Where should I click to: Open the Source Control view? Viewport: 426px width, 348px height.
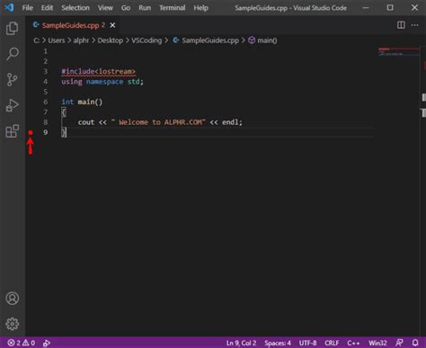click(x=13, y=80)
